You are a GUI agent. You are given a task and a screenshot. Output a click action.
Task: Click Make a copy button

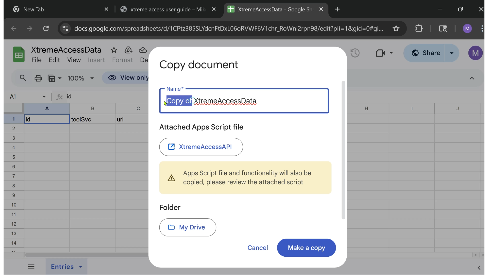[306, 248]
